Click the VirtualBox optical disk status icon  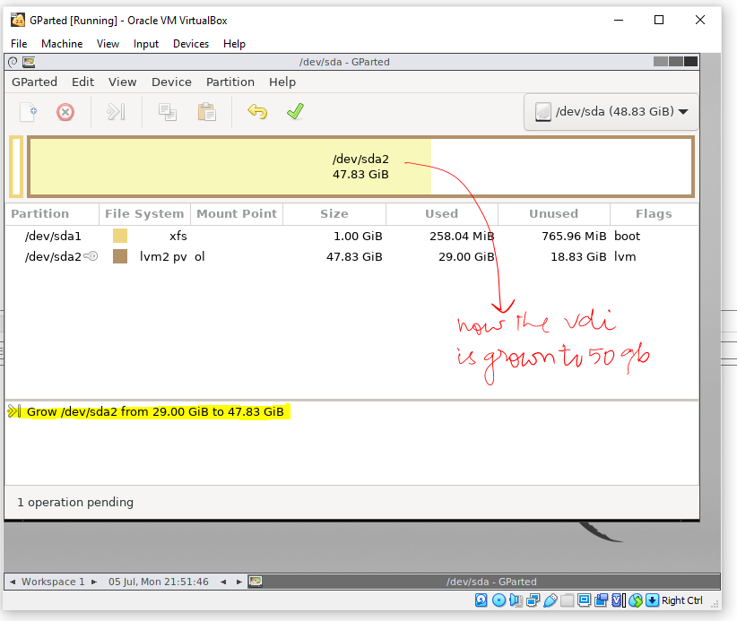tap(499, 600)
